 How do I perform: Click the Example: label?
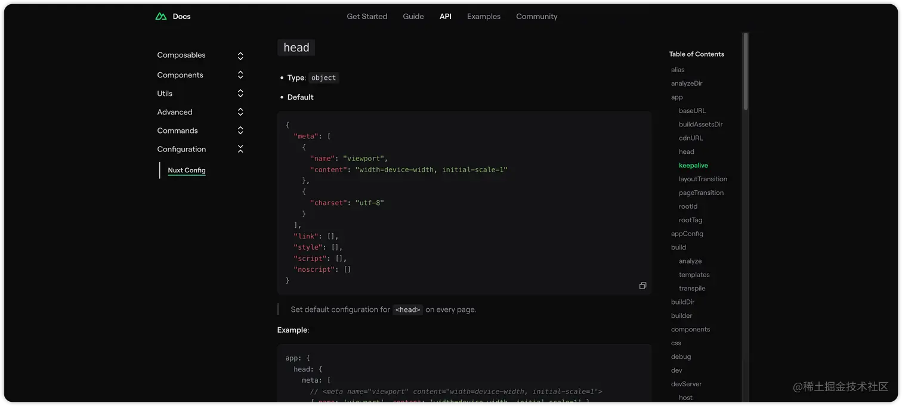(x=293, y=330)
